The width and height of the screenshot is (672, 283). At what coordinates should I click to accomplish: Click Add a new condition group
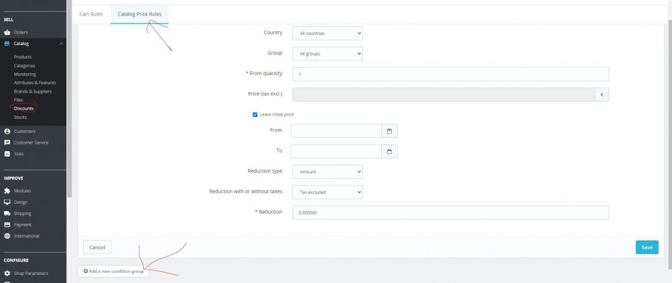[x=114, y=271]
